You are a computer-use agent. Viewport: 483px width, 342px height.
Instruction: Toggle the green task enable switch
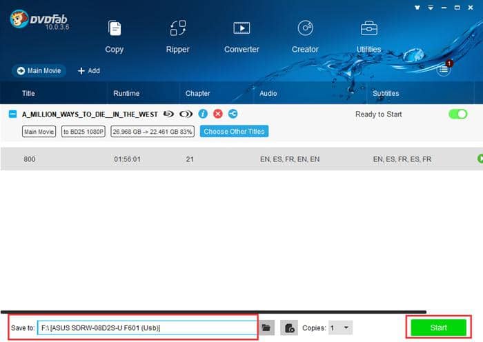(x=457, y=114)
